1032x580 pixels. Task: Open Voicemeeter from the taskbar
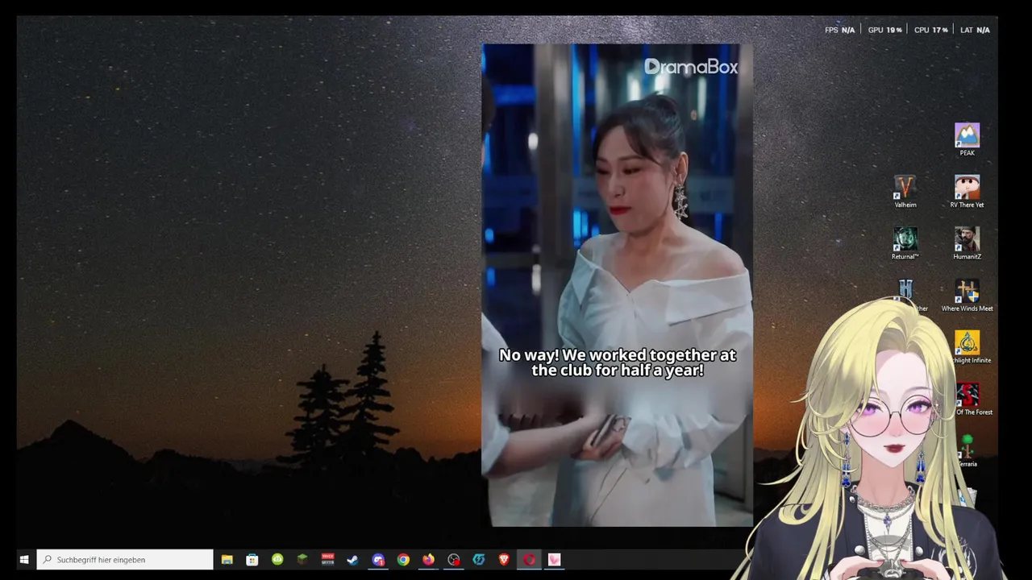(x=327, y=559)
